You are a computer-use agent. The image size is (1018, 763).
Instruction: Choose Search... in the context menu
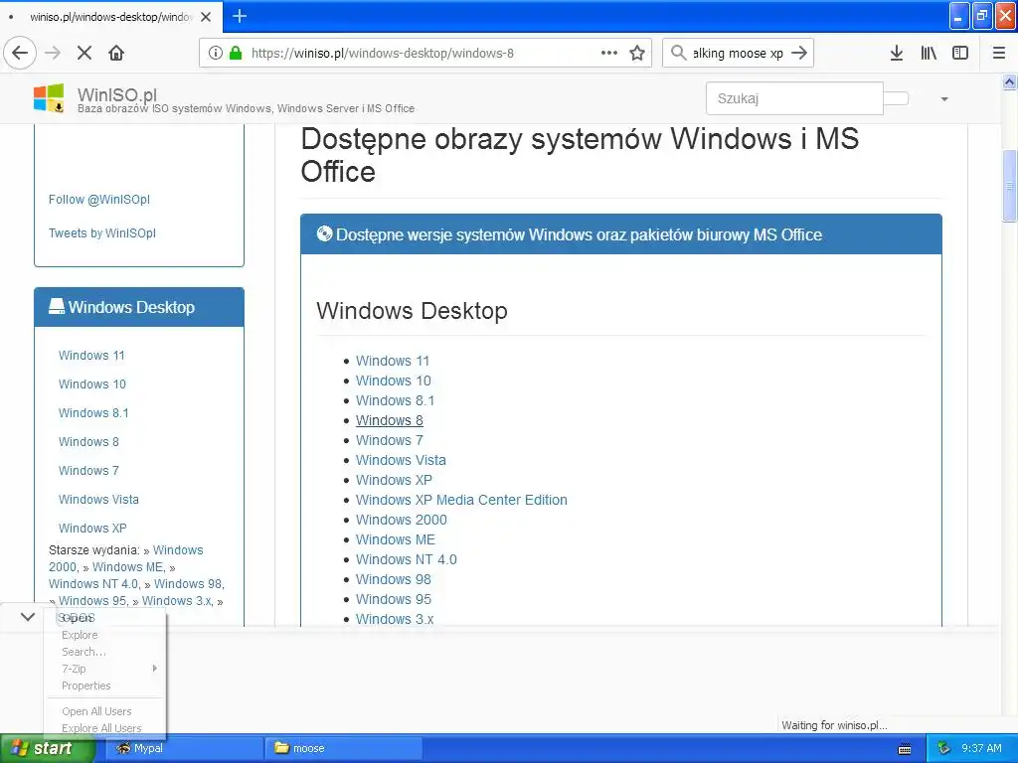(x=84, y=652)
